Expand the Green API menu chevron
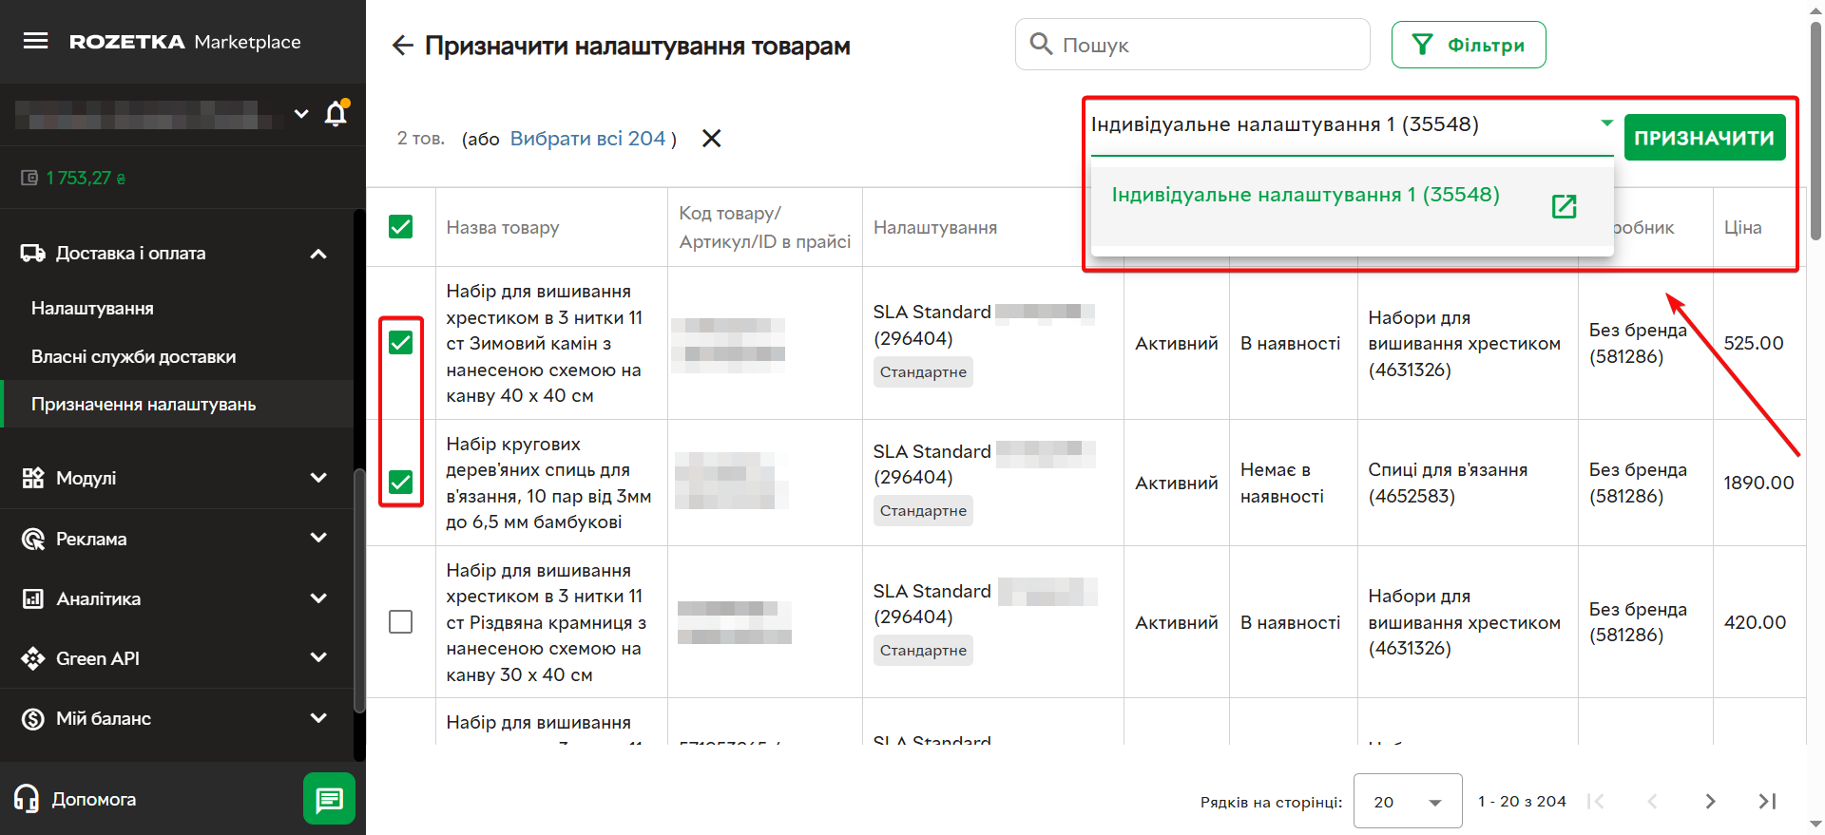 319,658
